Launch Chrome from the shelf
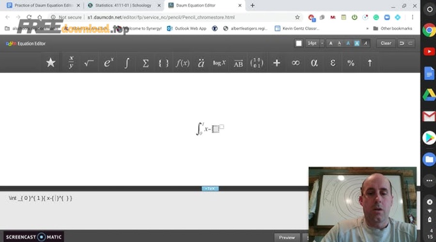The height and width of the screenshot is (242, 436). [429, 30]
